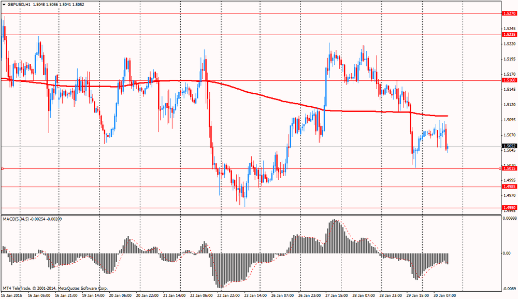The image size is (518, 299).
Task: Select the 1.5270 red price label
Action: (x=509, y=14)
